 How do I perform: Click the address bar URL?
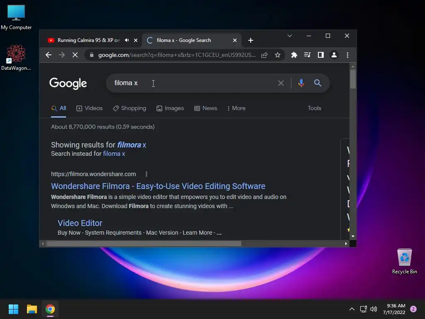tap(177, 55)
